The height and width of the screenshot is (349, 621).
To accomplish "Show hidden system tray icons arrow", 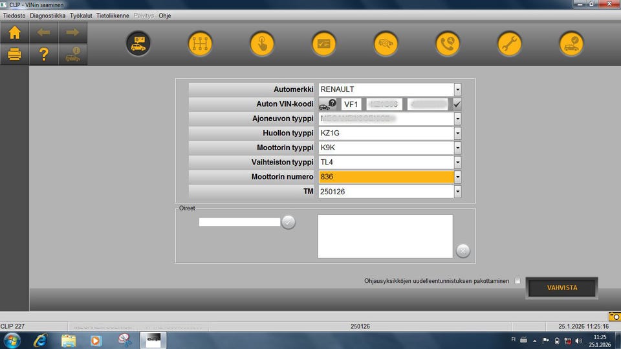I will [x=535, y=341].
